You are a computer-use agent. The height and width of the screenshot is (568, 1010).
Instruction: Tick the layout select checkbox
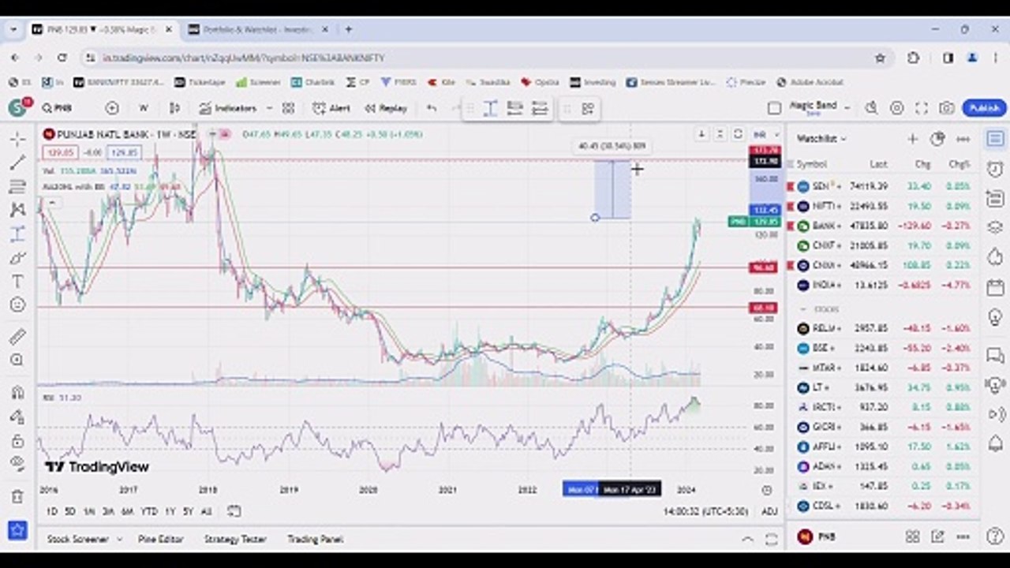point(774,108)
